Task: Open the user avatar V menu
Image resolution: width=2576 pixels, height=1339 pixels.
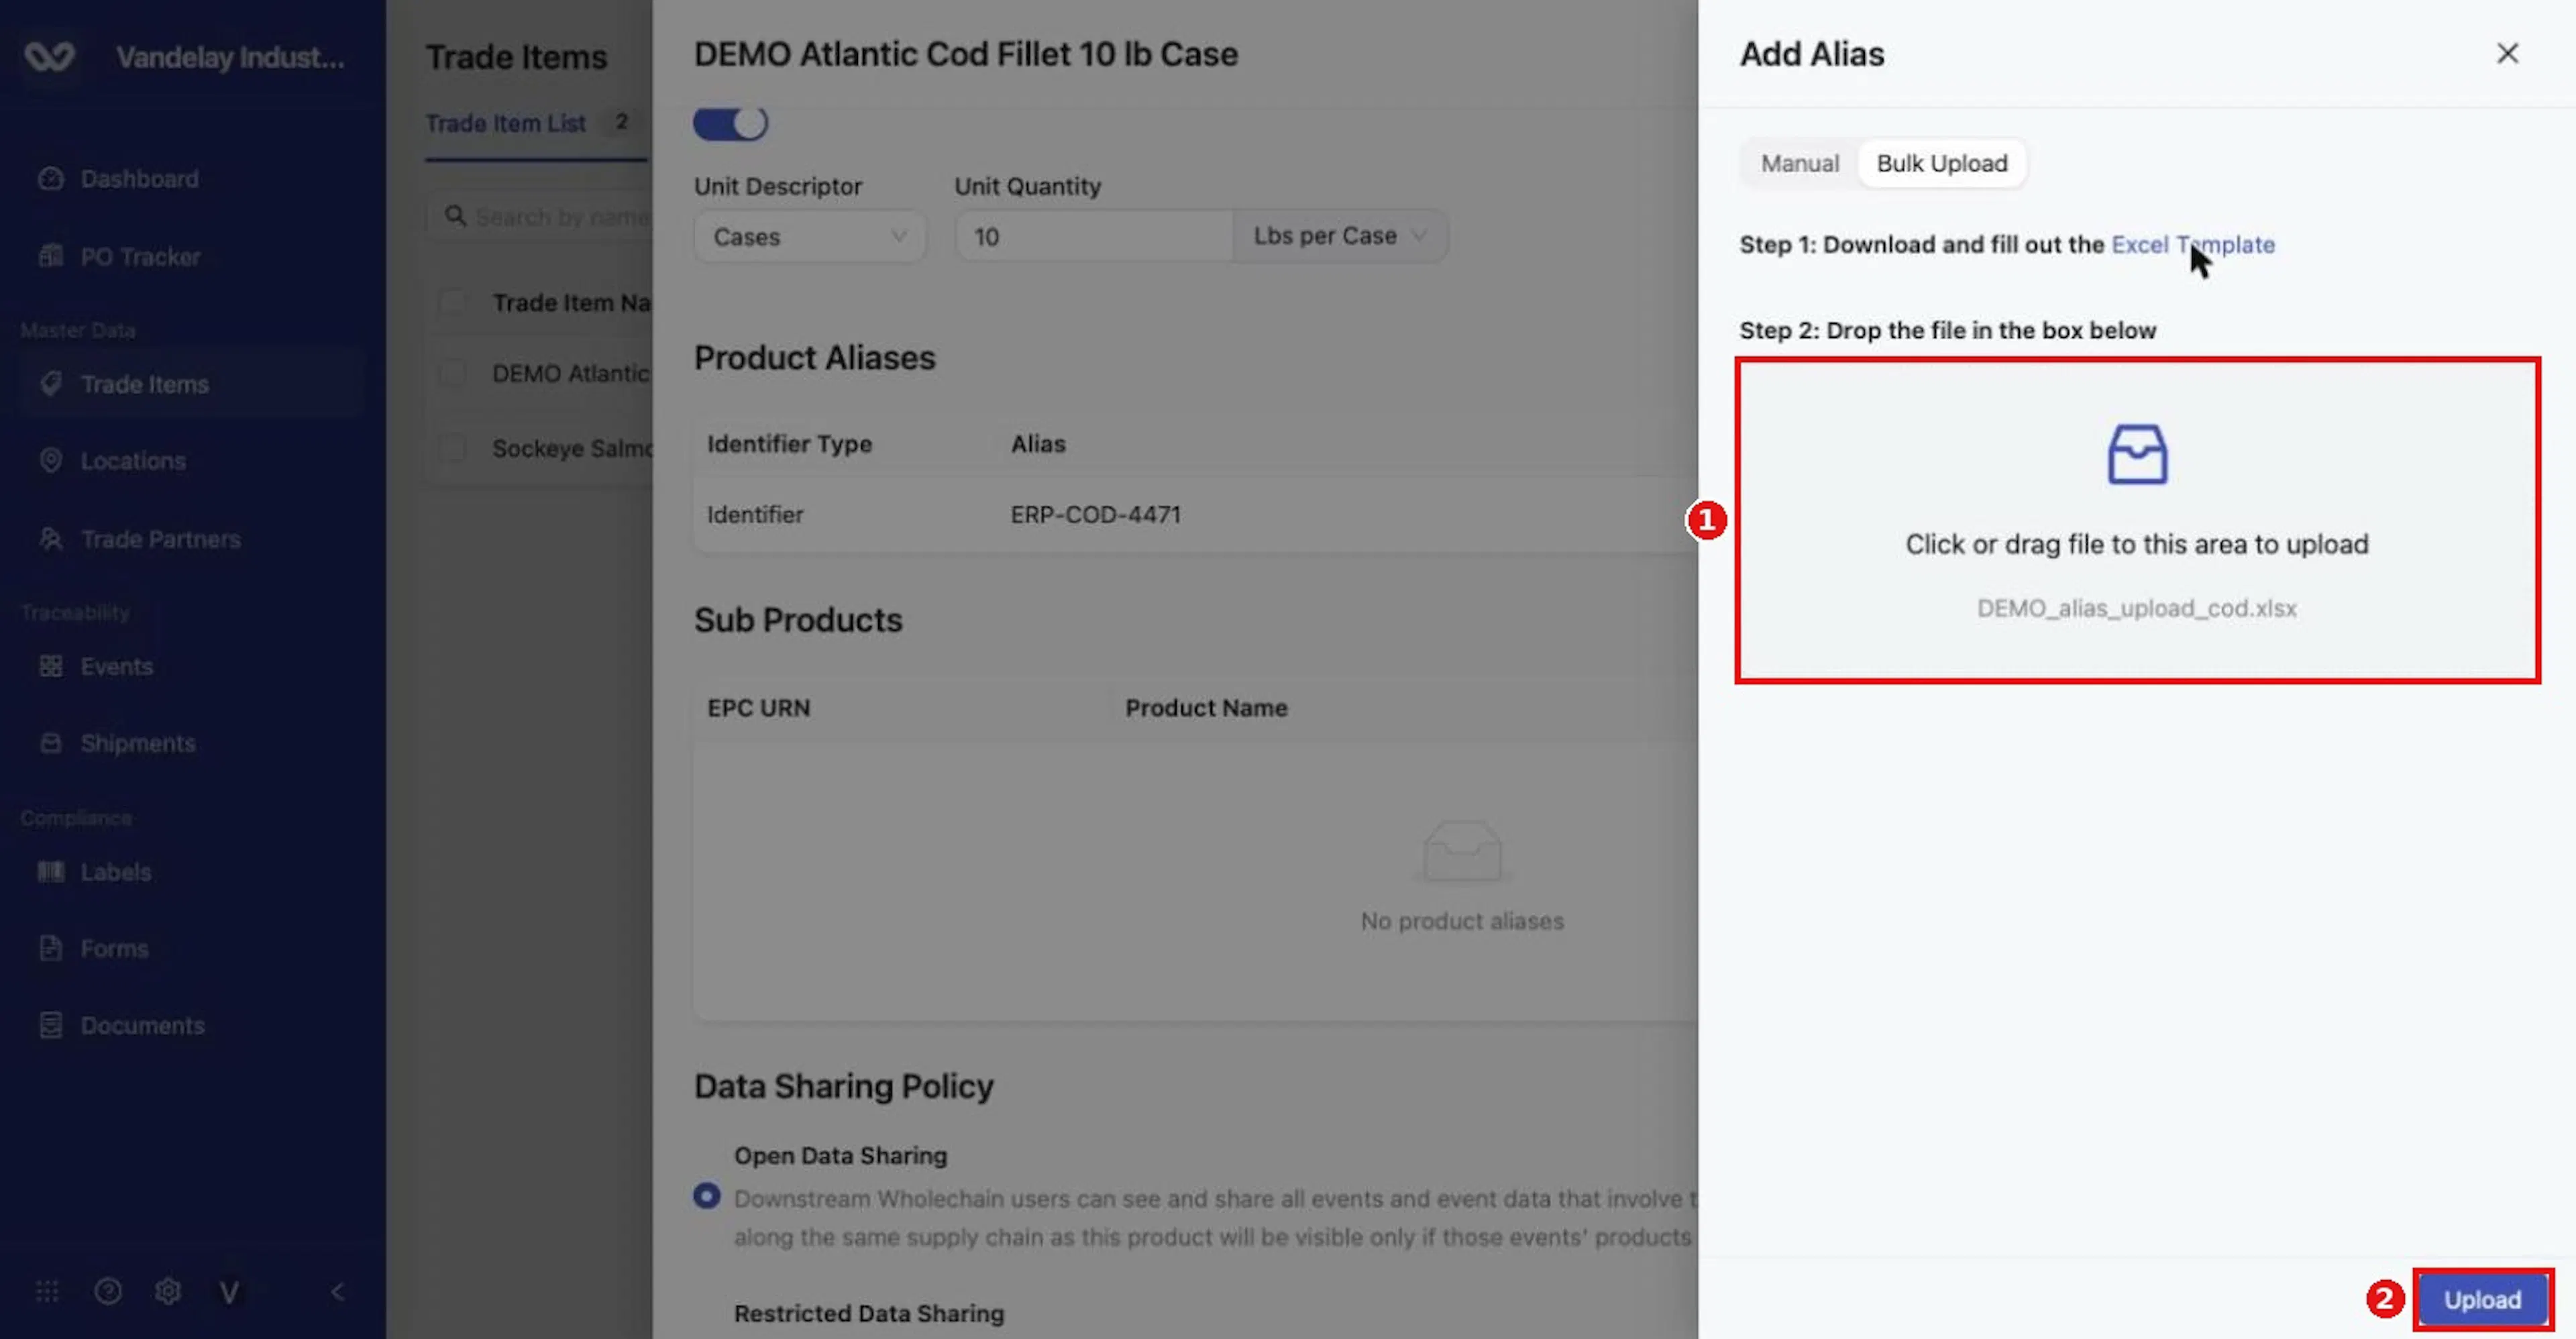Action: click(229, 1293)
